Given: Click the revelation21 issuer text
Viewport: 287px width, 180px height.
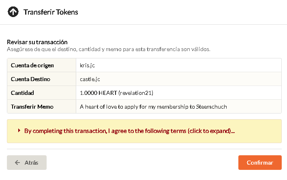Looking at the screenshot, I should click(136, 93).
